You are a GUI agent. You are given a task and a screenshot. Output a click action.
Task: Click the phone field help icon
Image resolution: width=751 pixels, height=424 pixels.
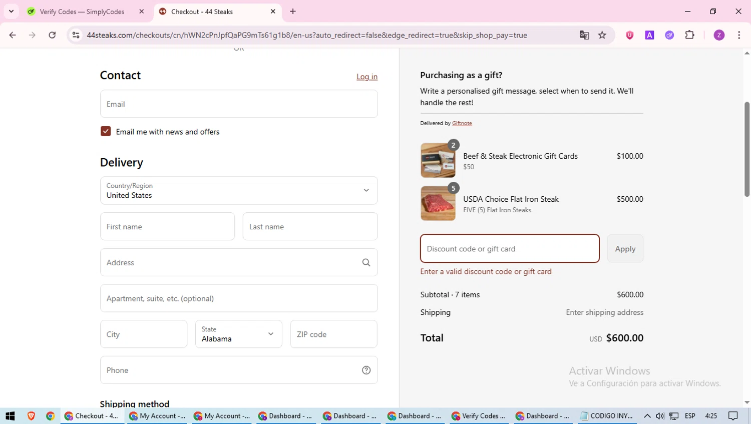pos(366,370)
